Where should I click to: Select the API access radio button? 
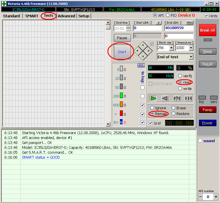[x=155, y=15]
